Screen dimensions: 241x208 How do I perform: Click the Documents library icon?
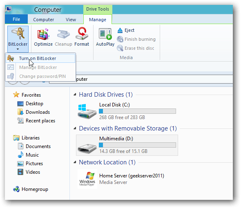click(20, 146)
